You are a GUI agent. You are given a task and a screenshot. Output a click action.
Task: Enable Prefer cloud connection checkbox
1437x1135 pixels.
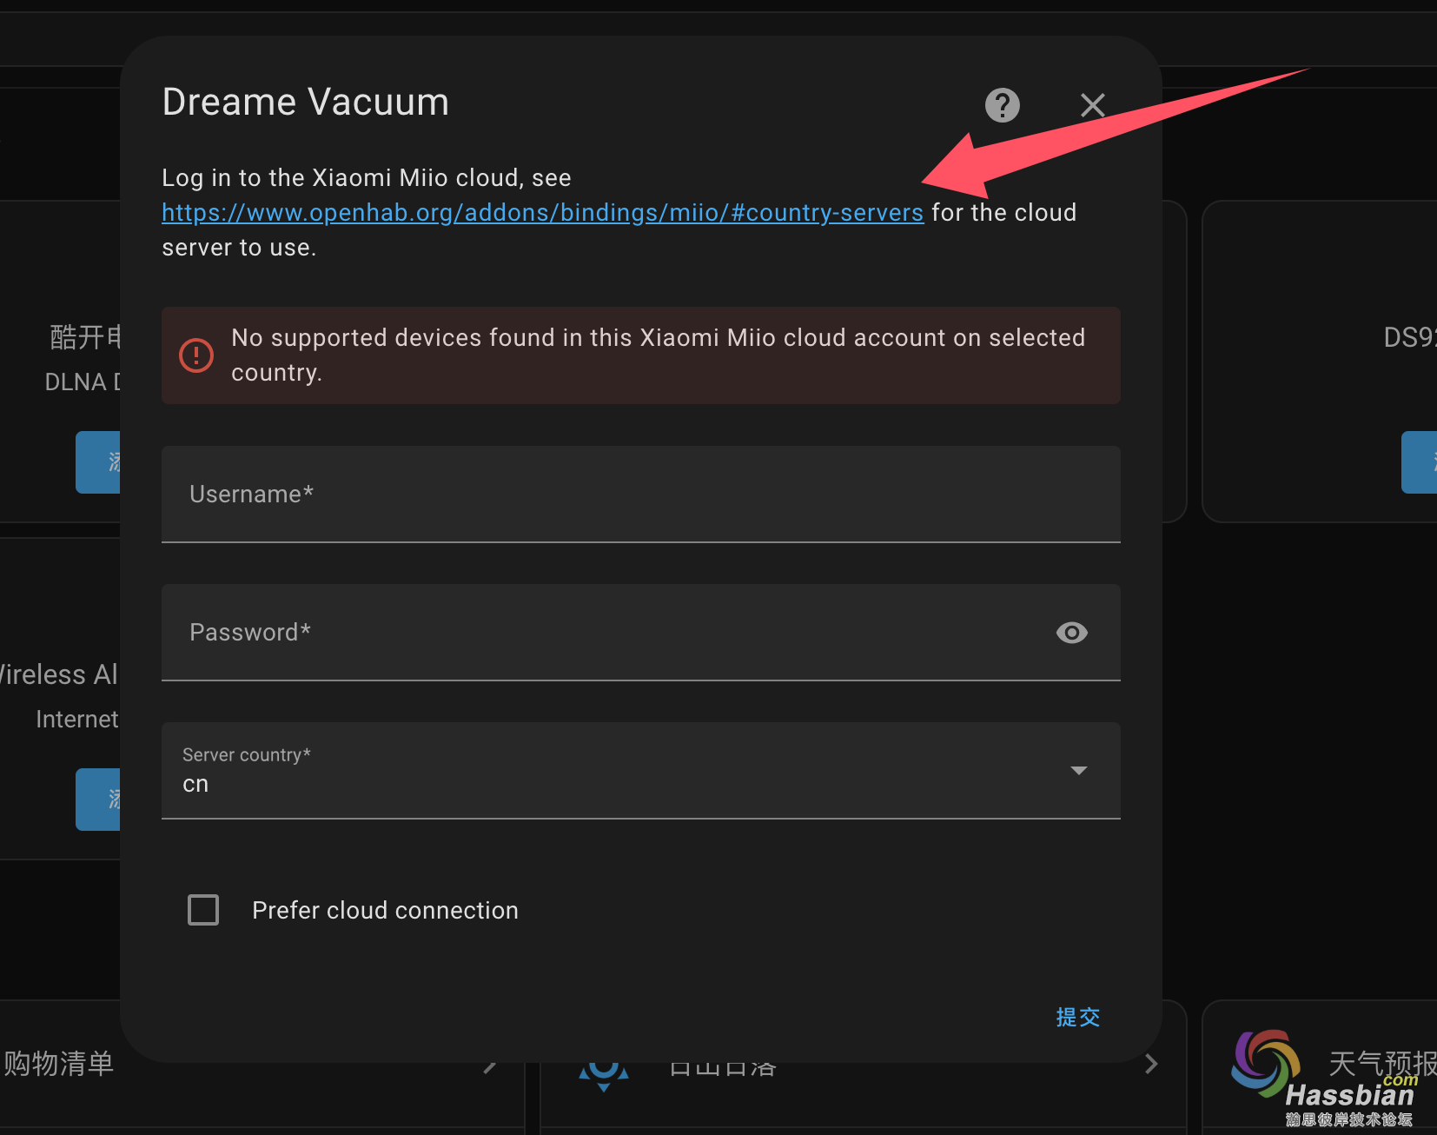[203, 910]
